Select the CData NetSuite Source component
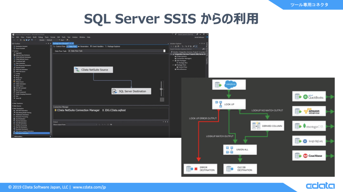The width and height of the screenshot is (343, 192). click(x=93, y=70)
